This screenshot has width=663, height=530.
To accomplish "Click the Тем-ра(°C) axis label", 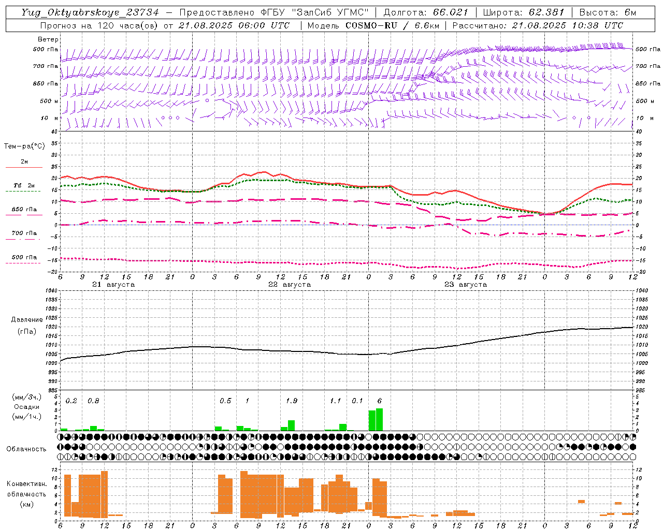I will [24, 146].
